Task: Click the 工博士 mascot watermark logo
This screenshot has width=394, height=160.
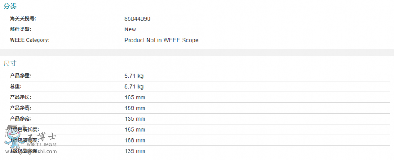Action: click(14, 137)
